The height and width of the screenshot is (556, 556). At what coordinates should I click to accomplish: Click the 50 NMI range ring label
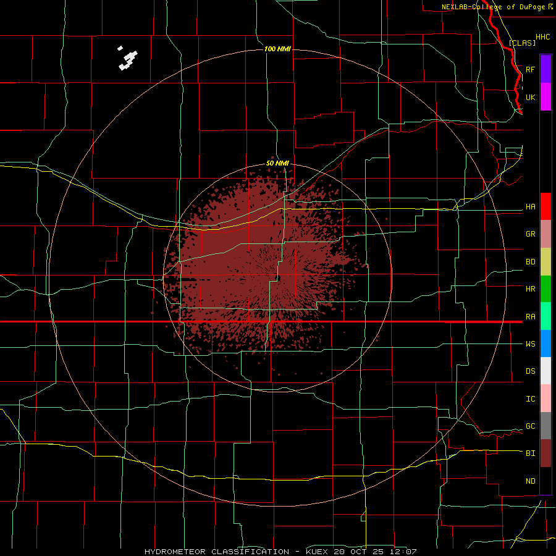coord(277,163)
